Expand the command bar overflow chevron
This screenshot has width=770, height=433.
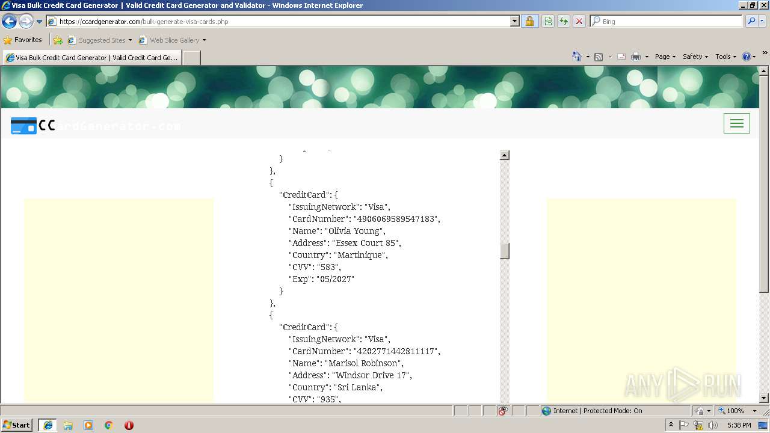[x=765, y=53]
